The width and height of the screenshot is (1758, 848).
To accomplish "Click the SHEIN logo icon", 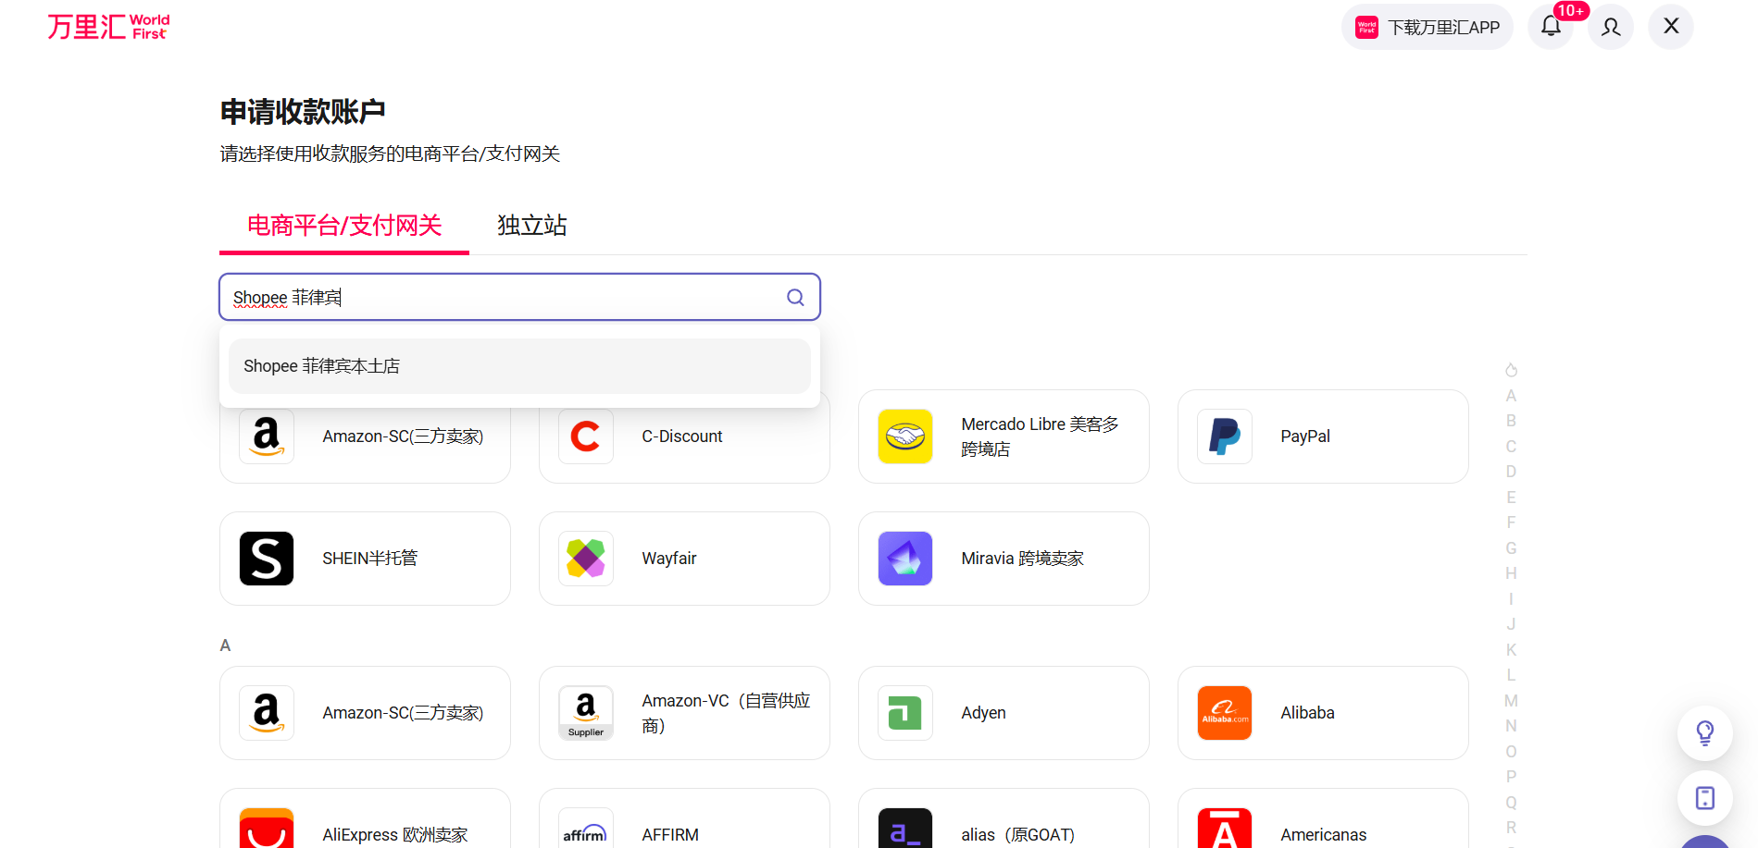I will [267, 559].
